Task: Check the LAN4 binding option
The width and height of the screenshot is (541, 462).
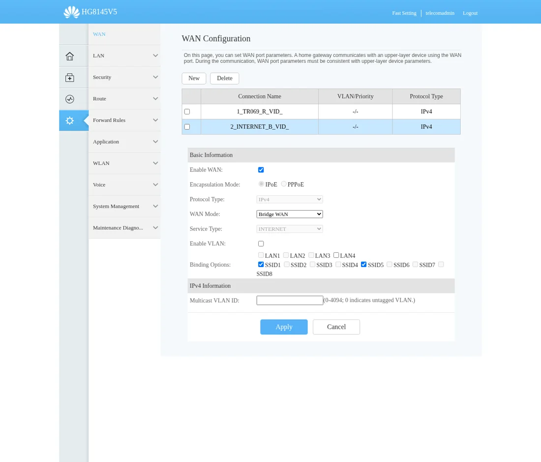Action: click(336, 255)
